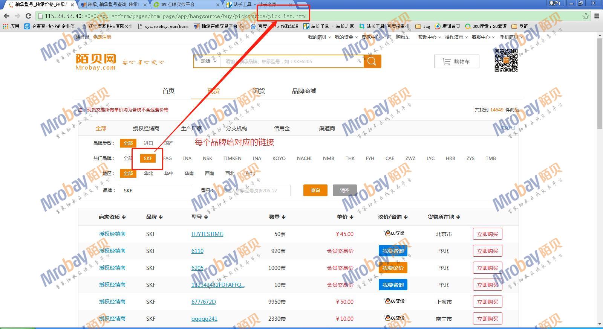The height and width of the screenshot is (329, 603).
Task: Expand the 现货 search type dropdown
Action: tap(208, 61)
